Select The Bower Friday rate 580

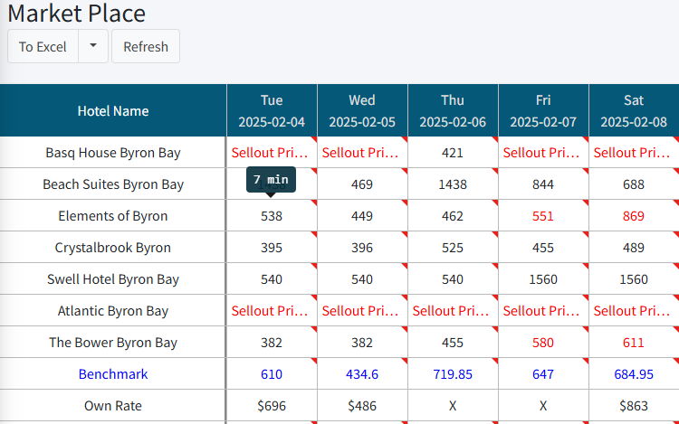[543, 343]
